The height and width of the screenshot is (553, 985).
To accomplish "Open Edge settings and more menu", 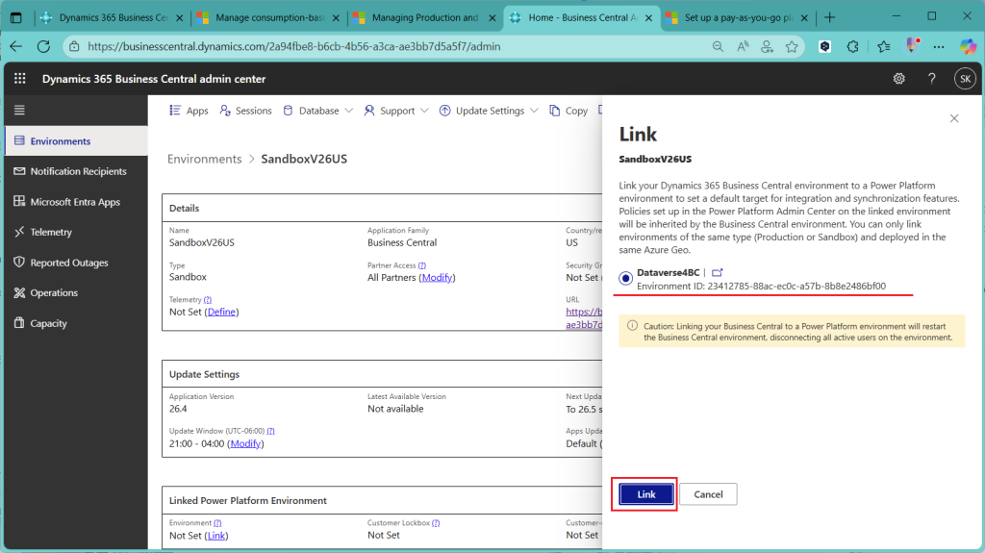I will point(939,46).
